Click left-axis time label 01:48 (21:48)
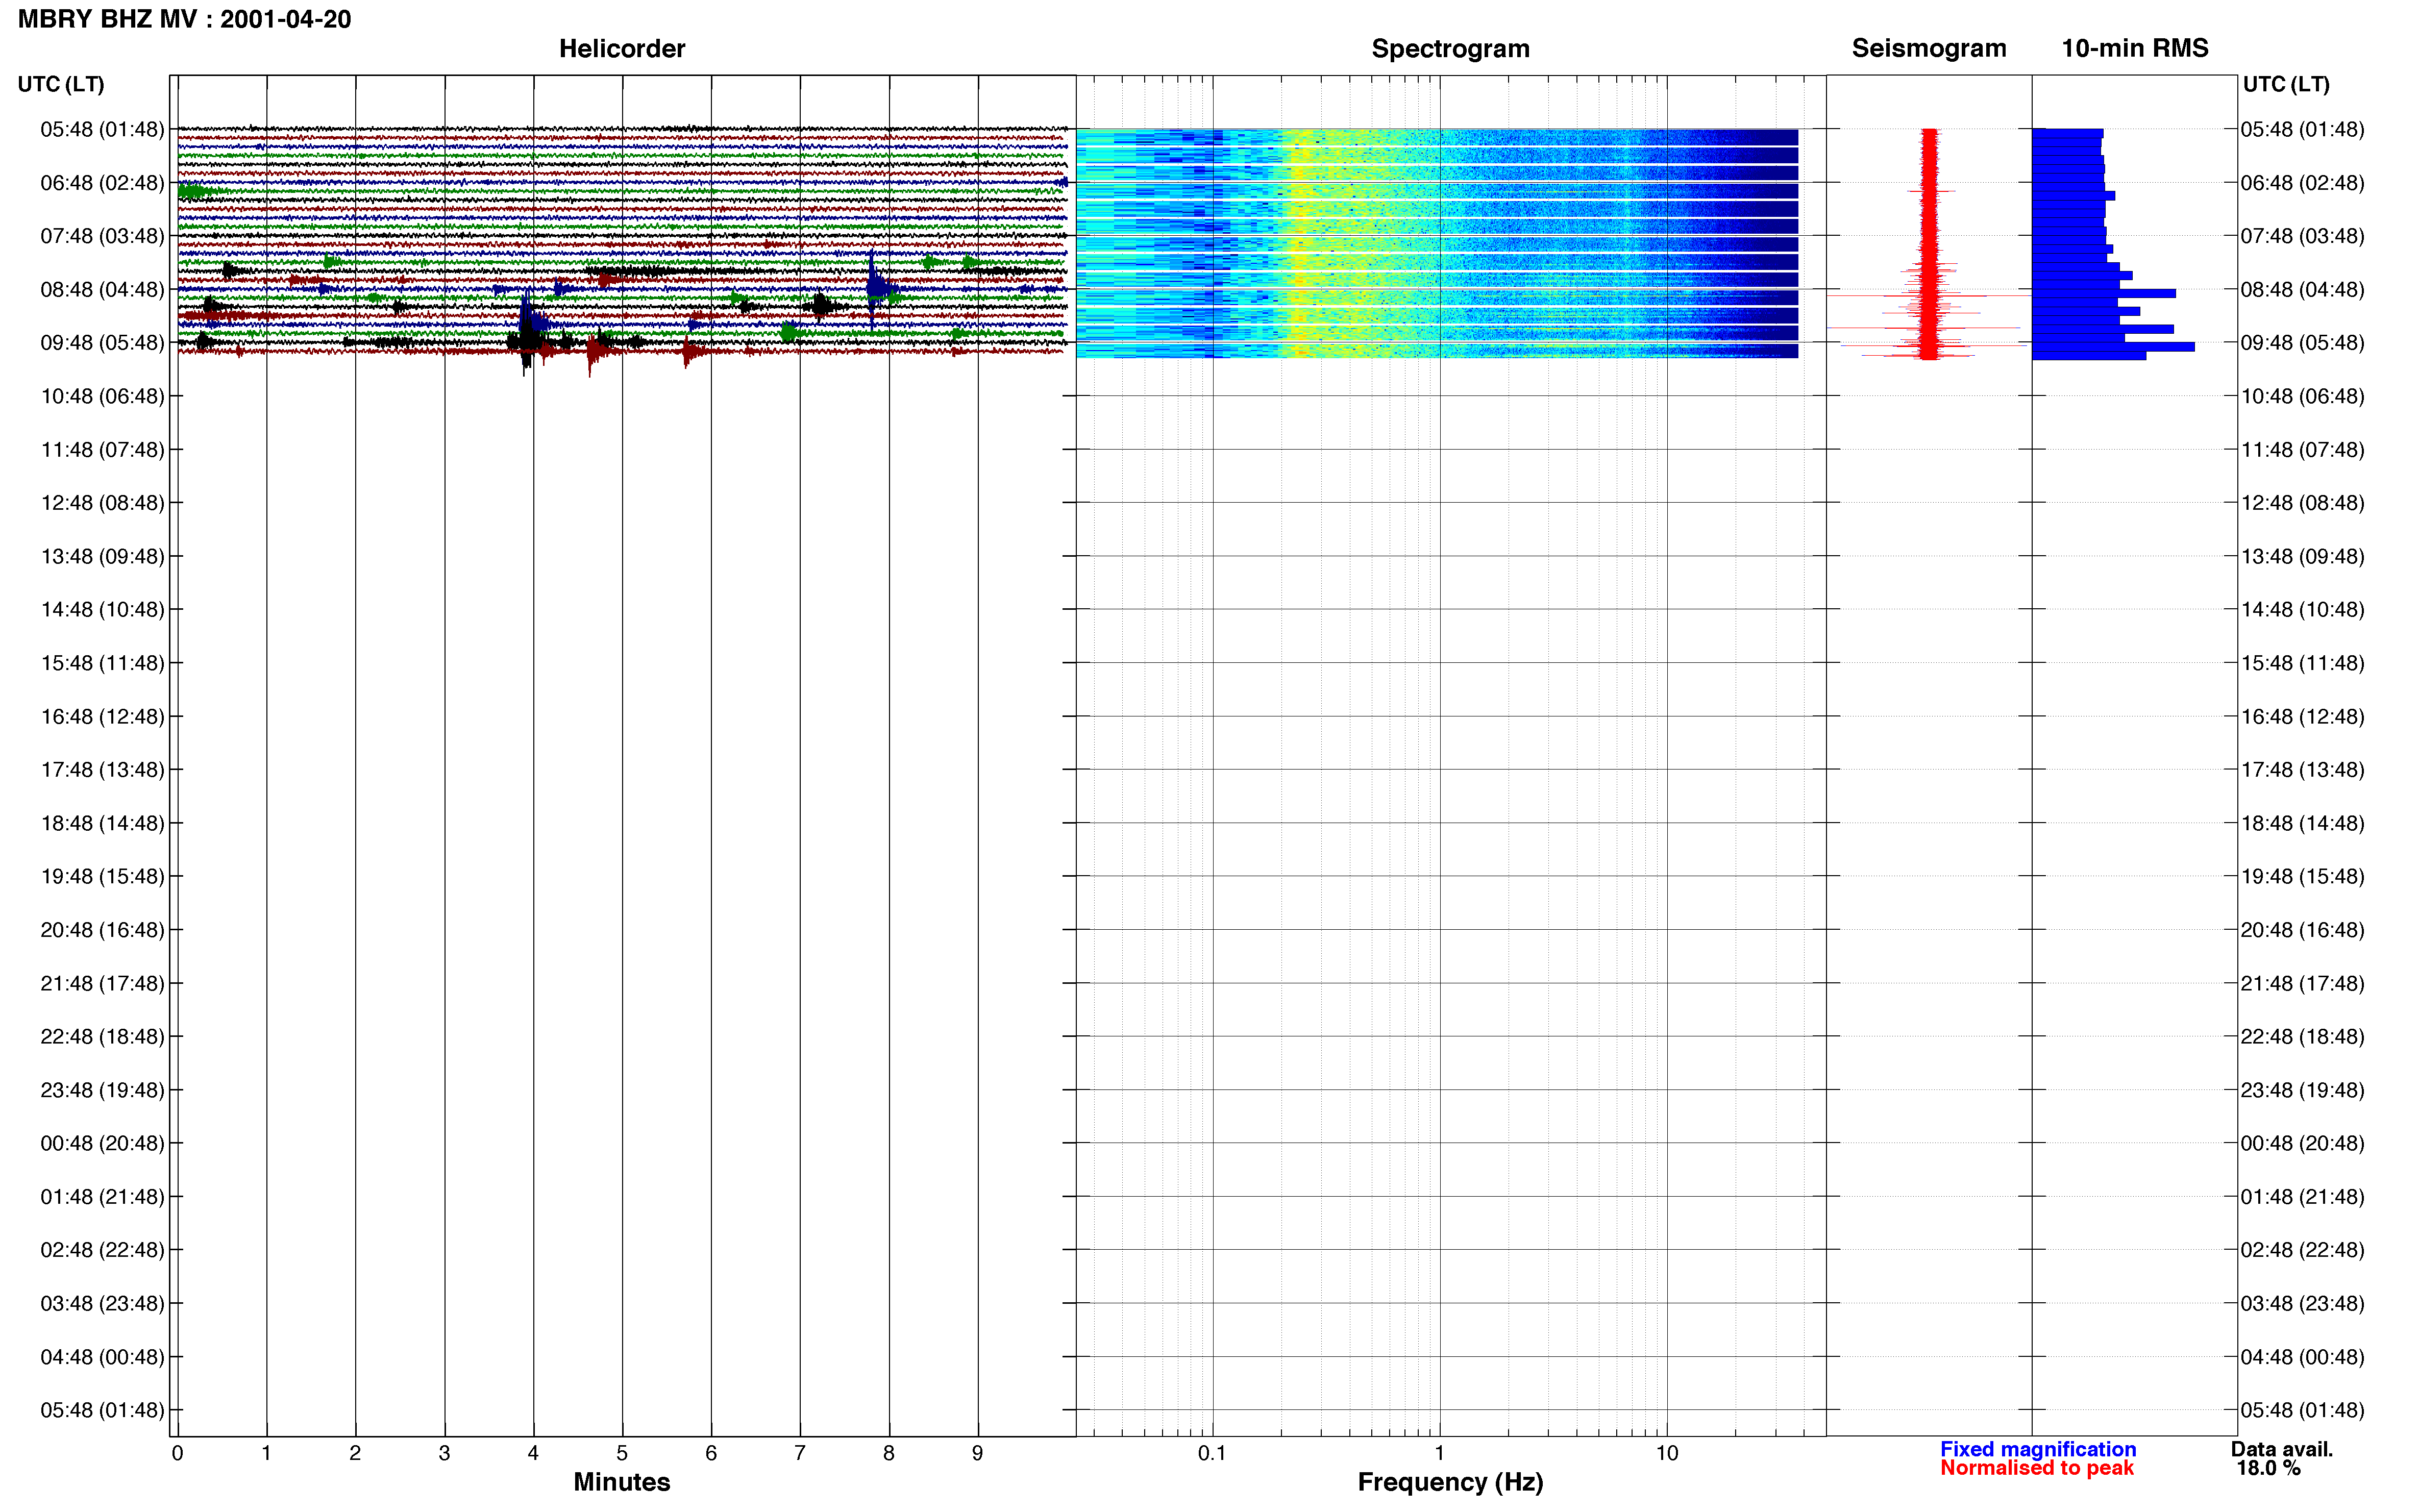The image size is (2419, 1512). pos(102,1196)
